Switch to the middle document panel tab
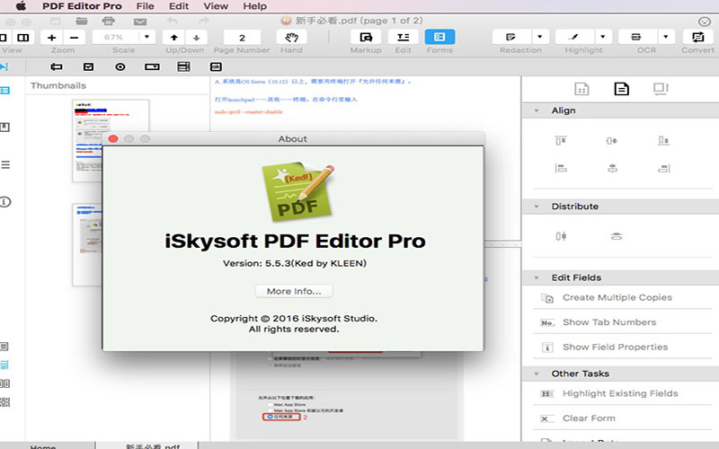This screenshot has height=449, width=719. (x=621, y=88)
